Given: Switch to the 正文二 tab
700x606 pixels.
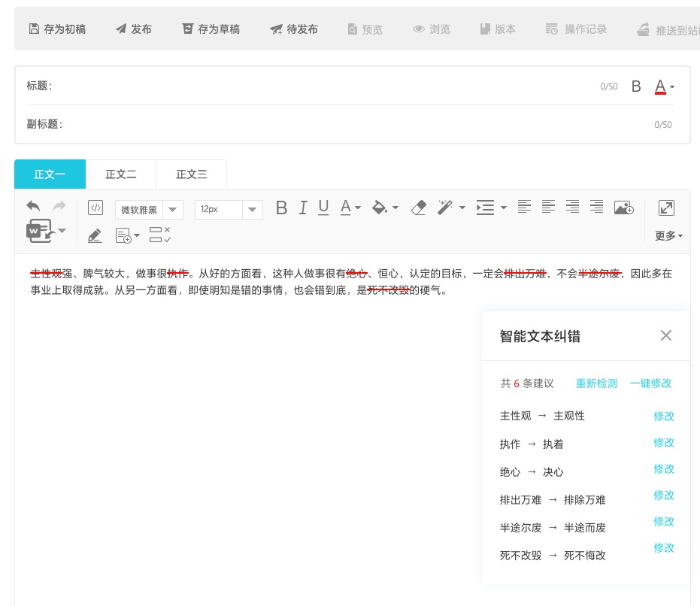Looking at the screenshot, I should [120, 174].
